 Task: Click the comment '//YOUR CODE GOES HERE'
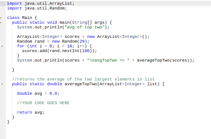pyautogui.click(x=43, y=103)
